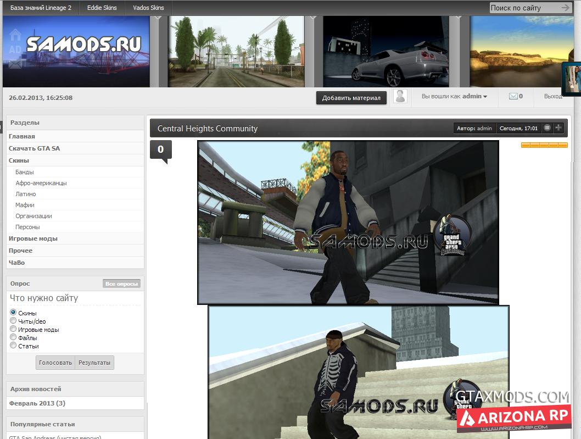Click the orange rating bar

click(544, 145)
